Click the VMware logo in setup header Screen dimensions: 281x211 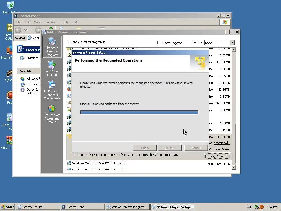coord(200,62)
